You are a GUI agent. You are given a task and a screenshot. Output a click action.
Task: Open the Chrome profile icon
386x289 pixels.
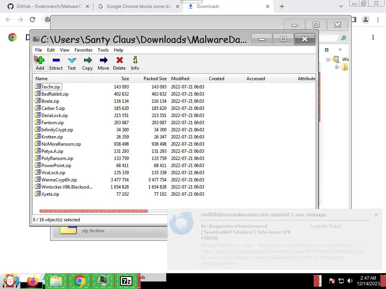[366, 20]
